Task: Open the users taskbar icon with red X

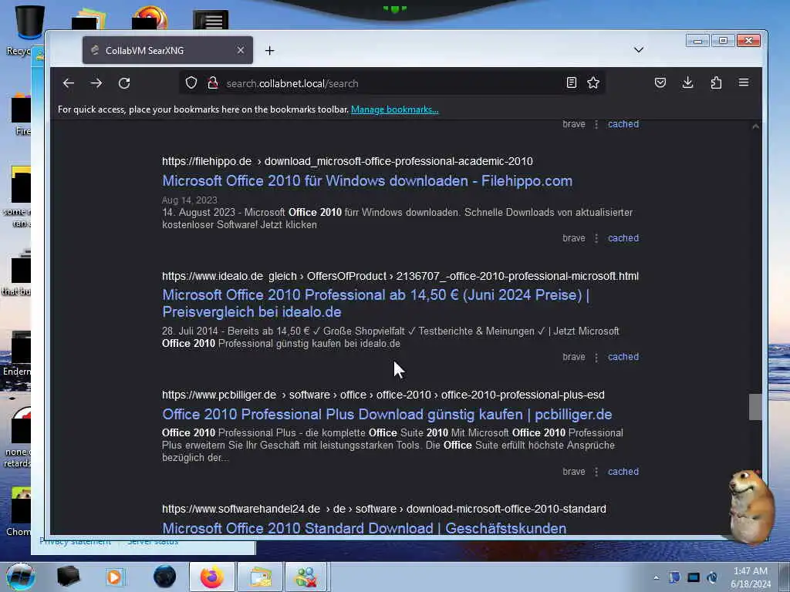Action: pyautogui.click(x=306, y=577)
